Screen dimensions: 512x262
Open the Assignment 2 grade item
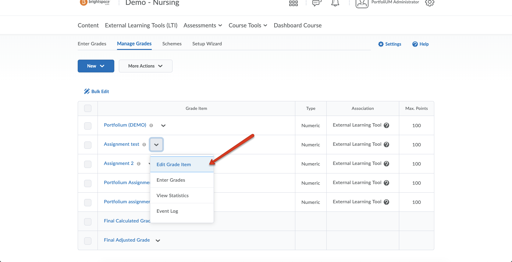119,163
